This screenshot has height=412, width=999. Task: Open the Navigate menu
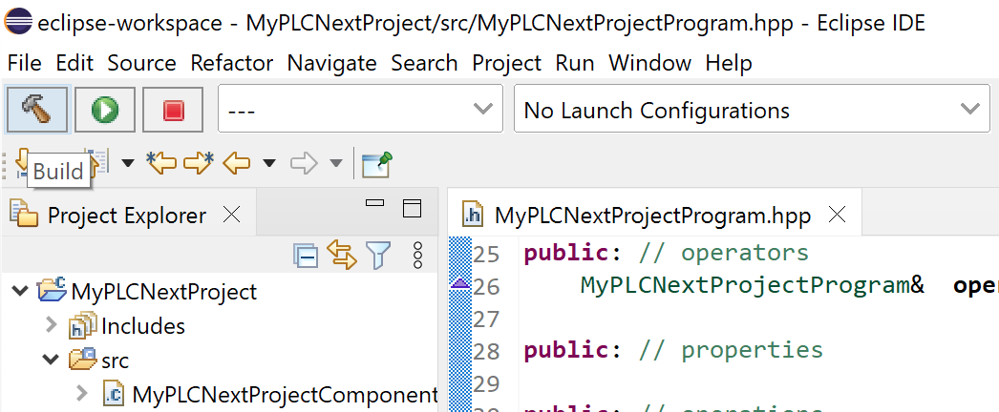(332, 63)
